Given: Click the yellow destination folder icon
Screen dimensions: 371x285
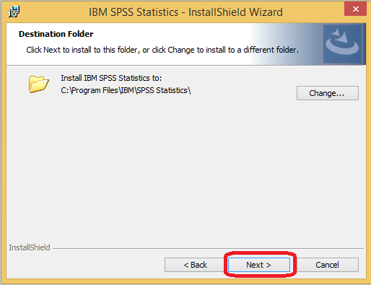Looking at the screenshot, I should (x=38, y=84).
